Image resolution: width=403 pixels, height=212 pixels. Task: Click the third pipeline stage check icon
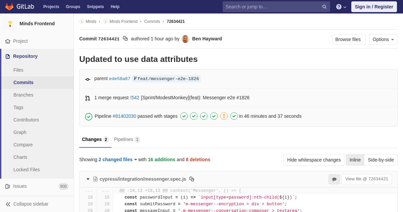[x=204, y=116]
